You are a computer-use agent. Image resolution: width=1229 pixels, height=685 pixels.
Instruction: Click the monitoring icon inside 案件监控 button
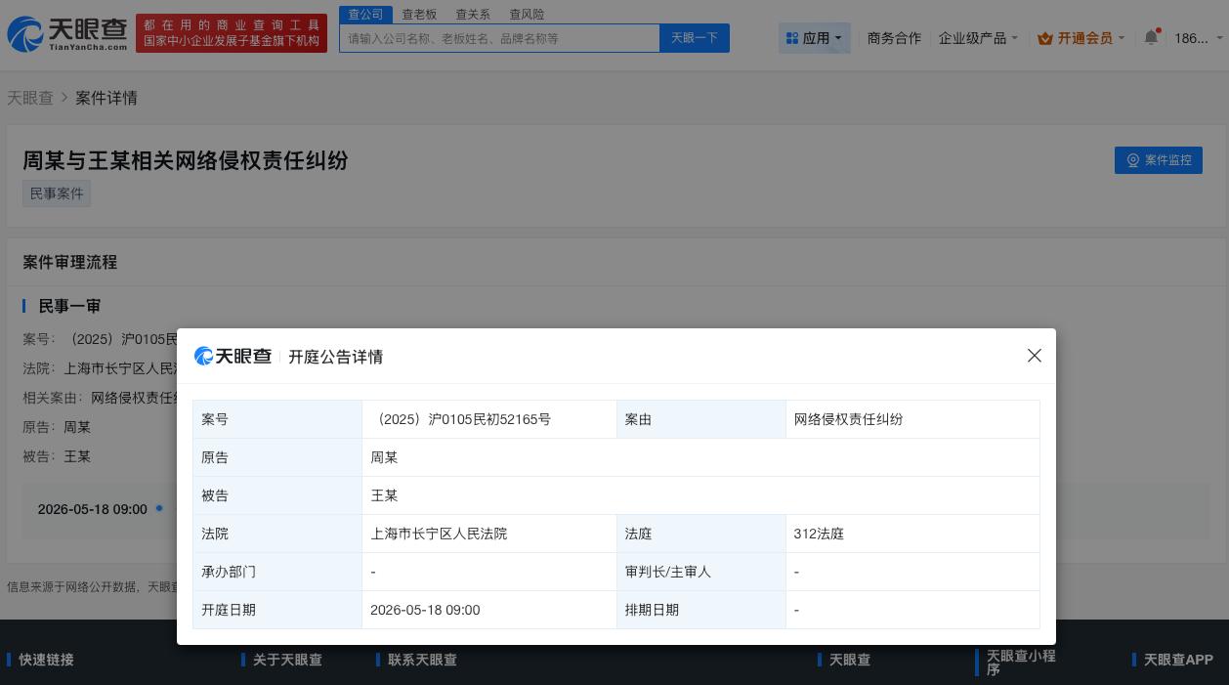coord(1133,160)
